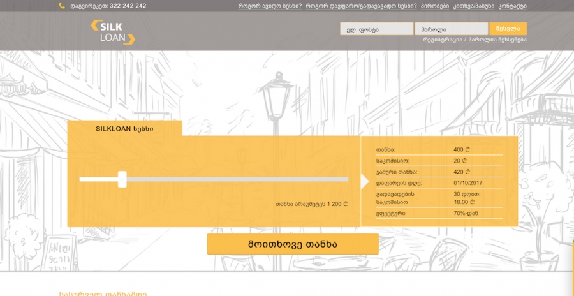Open the რეგისტრაცია registration link
The height and width of the screenshot is (296, 574).
(x=442, y=40)
